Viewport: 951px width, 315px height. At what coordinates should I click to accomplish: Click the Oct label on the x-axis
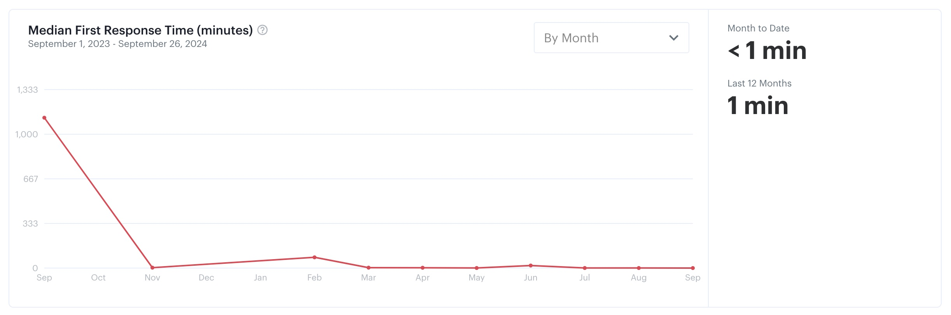point(98,278)
